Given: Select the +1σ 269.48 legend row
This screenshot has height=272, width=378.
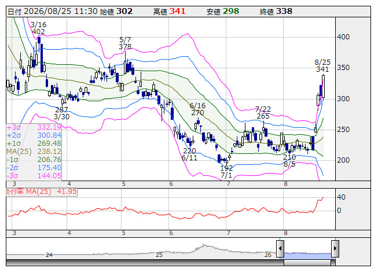Looking at the screenshot, I should click(x=34, y=144).
